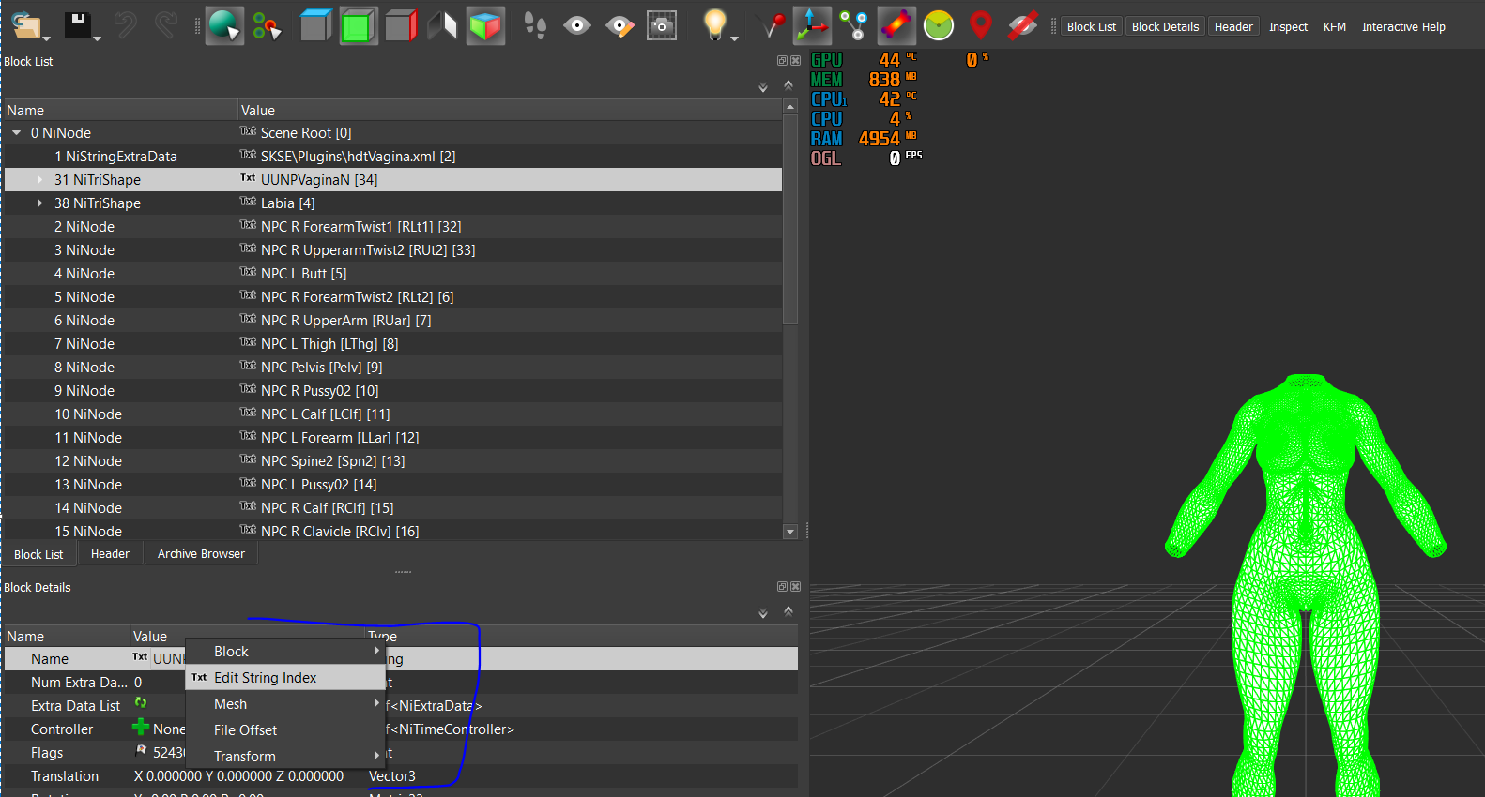1485x797 pixels.
Task: Click the Undo arrow icon
Action: [126, 25]
